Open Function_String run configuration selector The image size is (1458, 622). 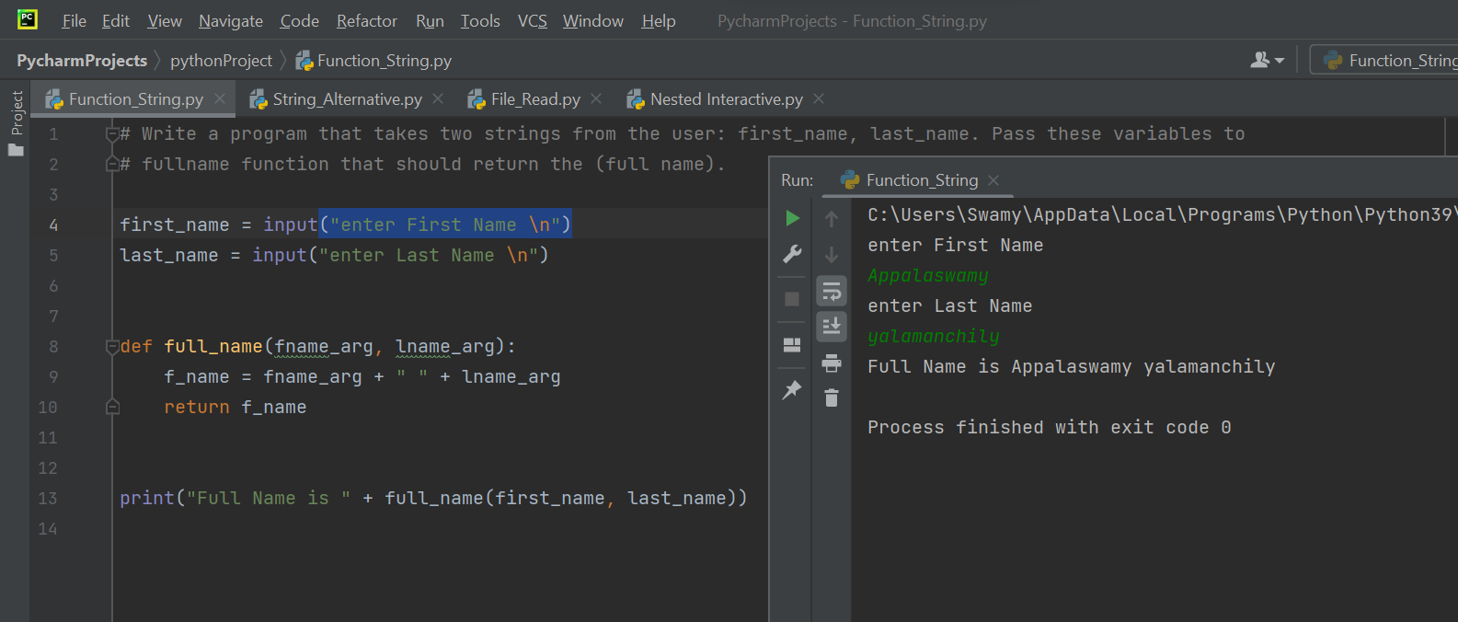[x=1385, y=60]
